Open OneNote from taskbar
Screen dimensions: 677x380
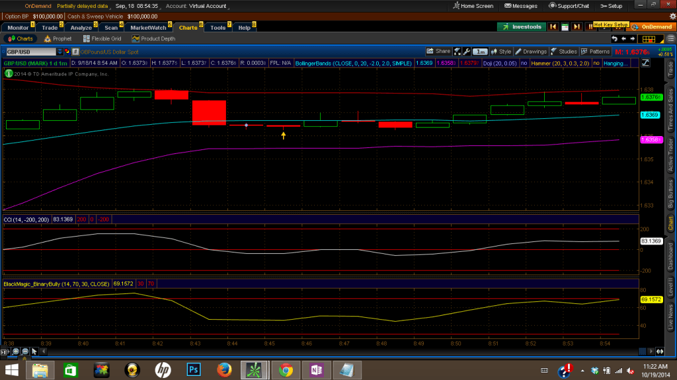coord(316,370)
